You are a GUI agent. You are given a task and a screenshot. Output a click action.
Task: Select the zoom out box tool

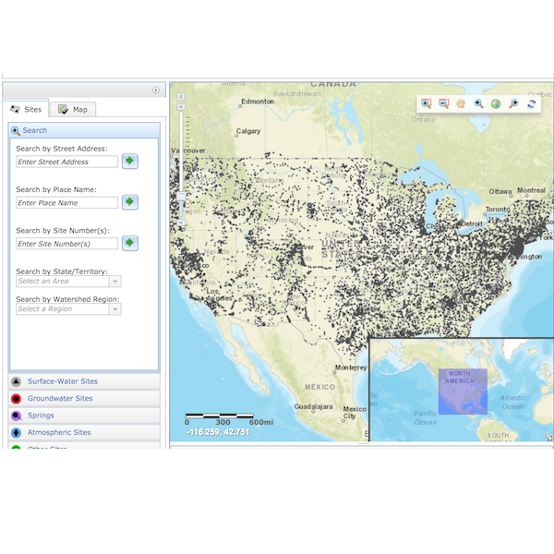click(443, 104)
